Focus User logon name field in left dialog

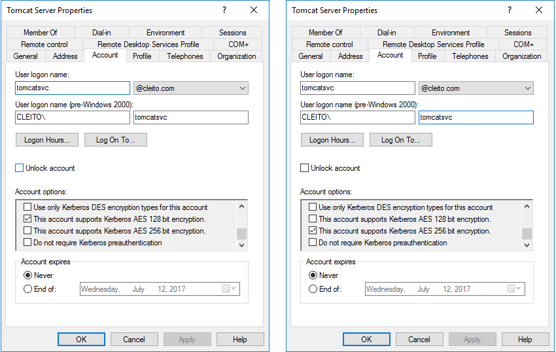point(73,88)
